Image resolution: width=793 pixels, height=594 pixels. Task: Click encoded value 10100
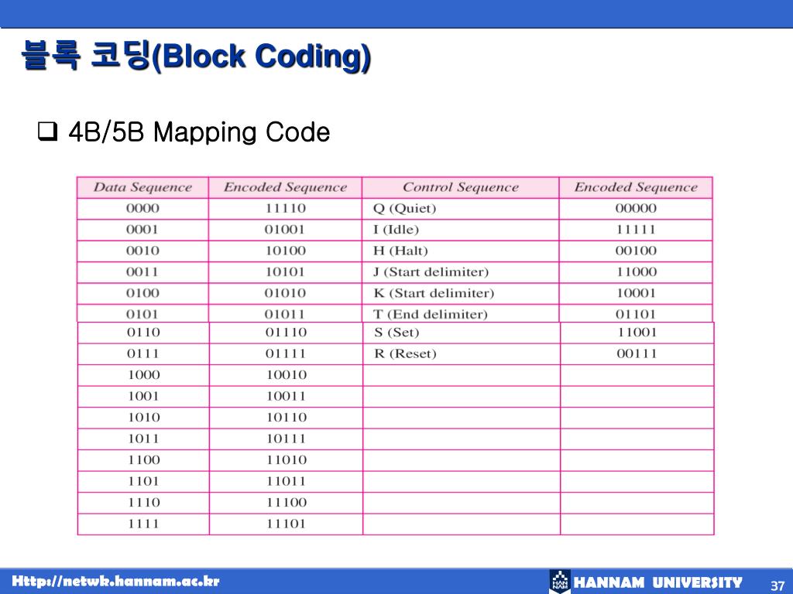285,251
